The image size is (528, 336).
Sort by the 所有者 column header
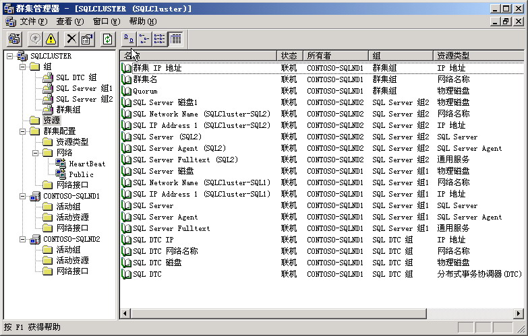[336, 56]
